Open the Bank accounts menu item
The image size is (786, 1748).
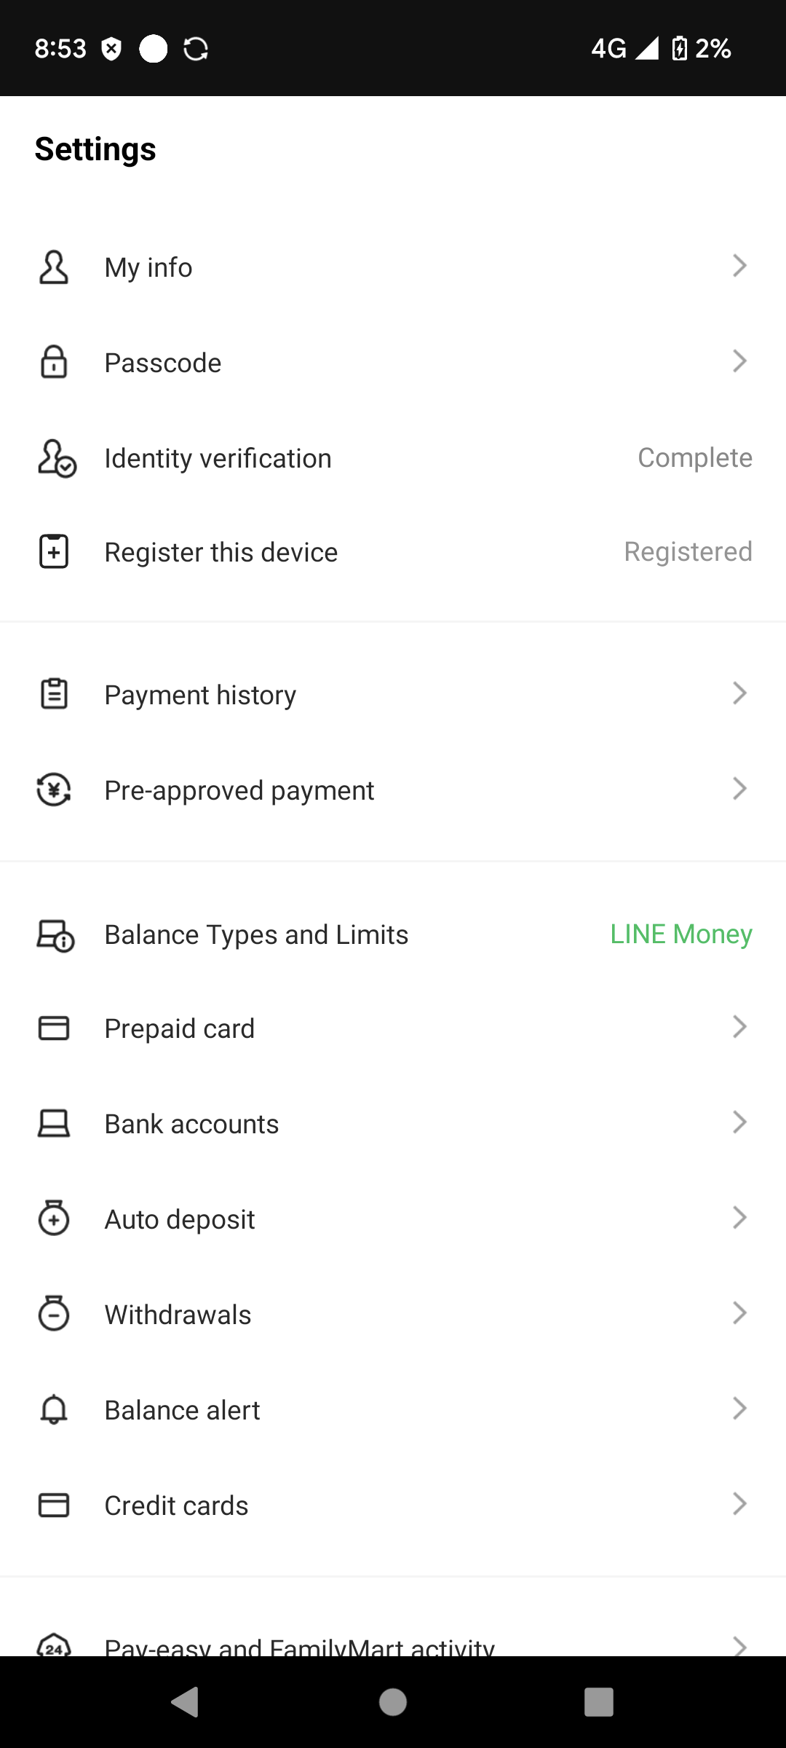pos(192,1124)
